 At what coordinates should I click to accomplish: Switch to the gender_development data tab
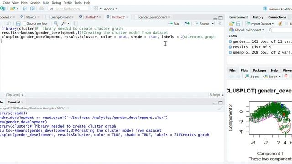tap(153, 17)
